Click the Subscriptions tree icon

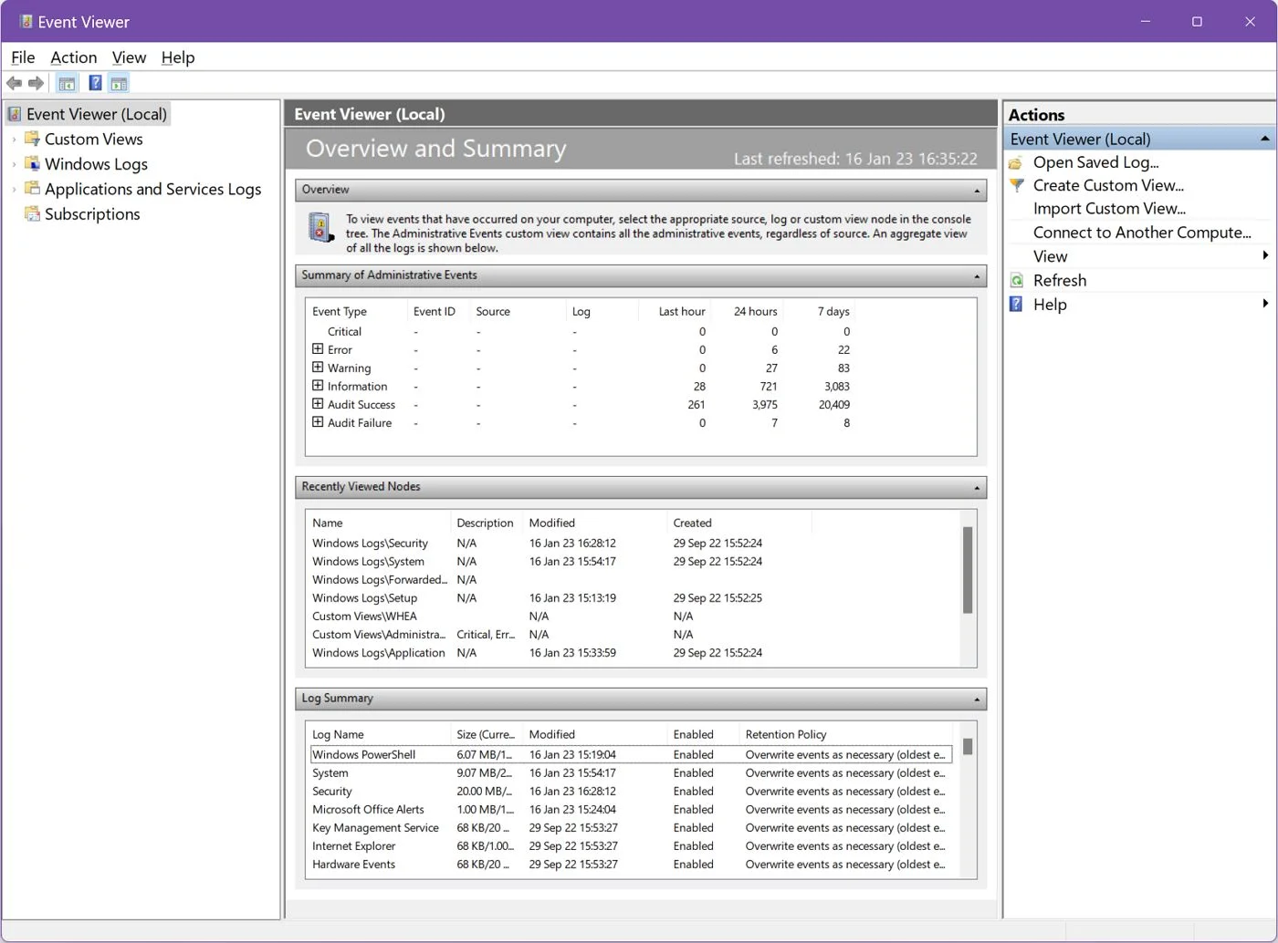(x=32, y=213)
